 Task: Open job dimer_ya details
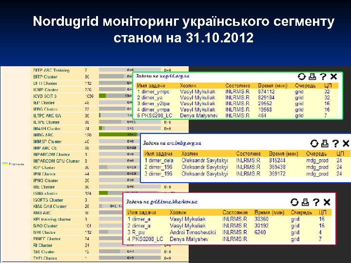tap(152, 98)
